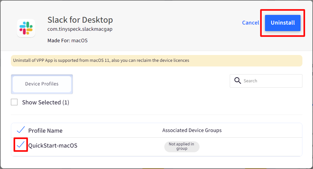Screen dimensions: 313x169
Task: Click the Profile Name column header
Action: click(45, 130)
